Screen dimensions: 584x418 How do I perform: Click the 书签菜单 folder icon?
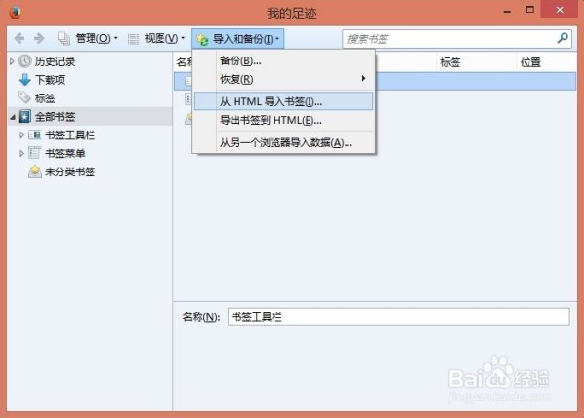click(x=35, y=153)
